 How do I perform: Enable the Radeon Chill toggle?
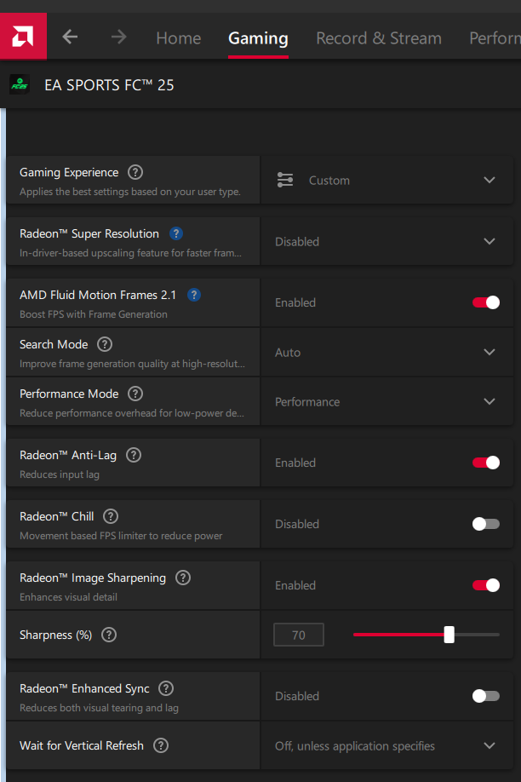tap(486, 524)
